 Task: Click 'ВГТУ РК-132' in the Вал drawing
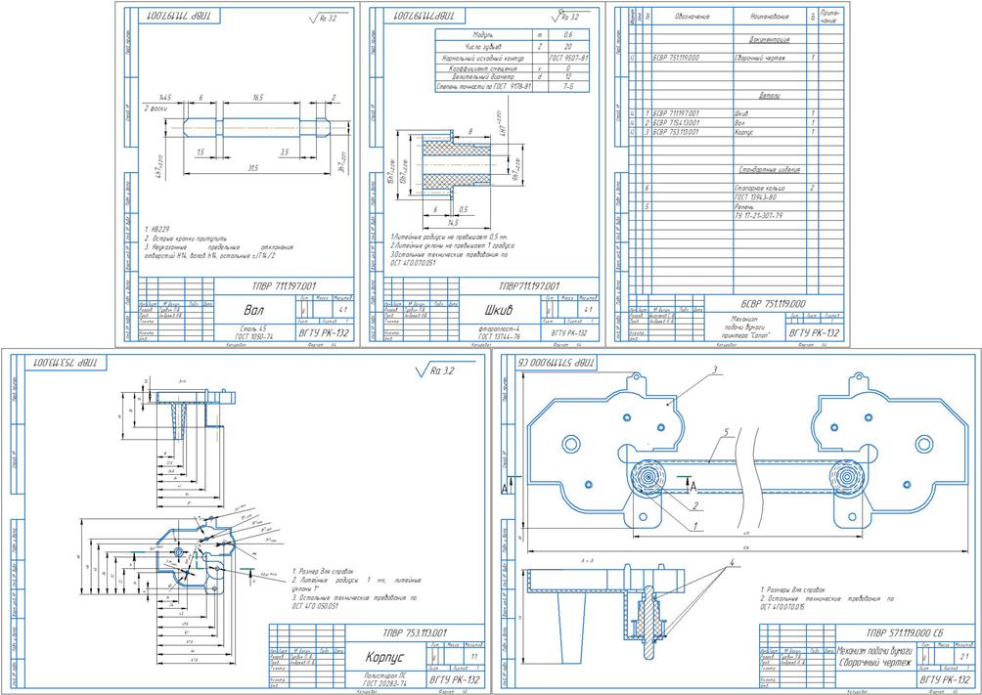(324, 333)
